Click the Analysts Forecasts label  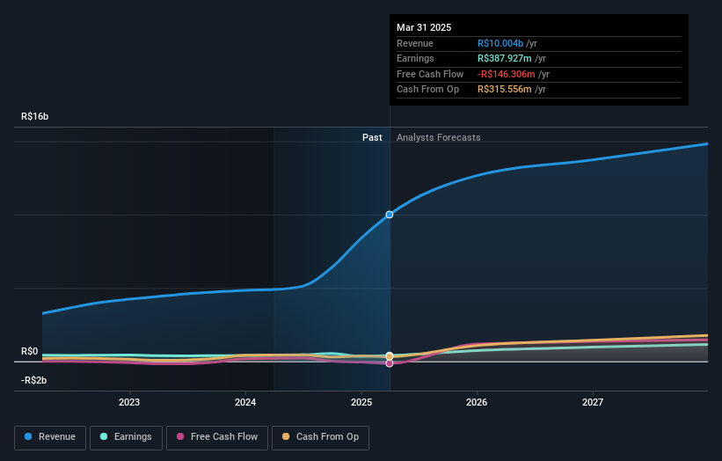coord(438,137)
